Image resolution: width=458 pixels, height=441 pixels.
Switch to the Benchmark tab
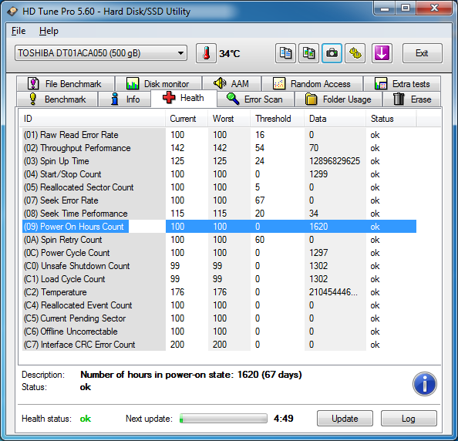click(x=57, y=99)
